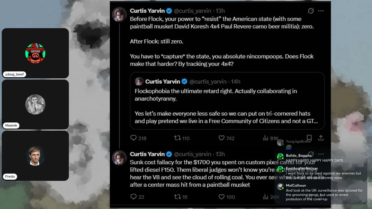The image size is (372, 209).
Task: Like the first tweet with 742 likes
Action: click(x=226, y=138)
